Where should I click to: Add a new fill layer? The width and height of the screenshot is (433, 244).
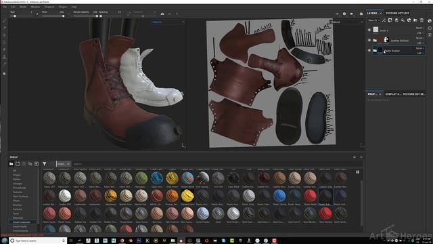pos(403,20)
